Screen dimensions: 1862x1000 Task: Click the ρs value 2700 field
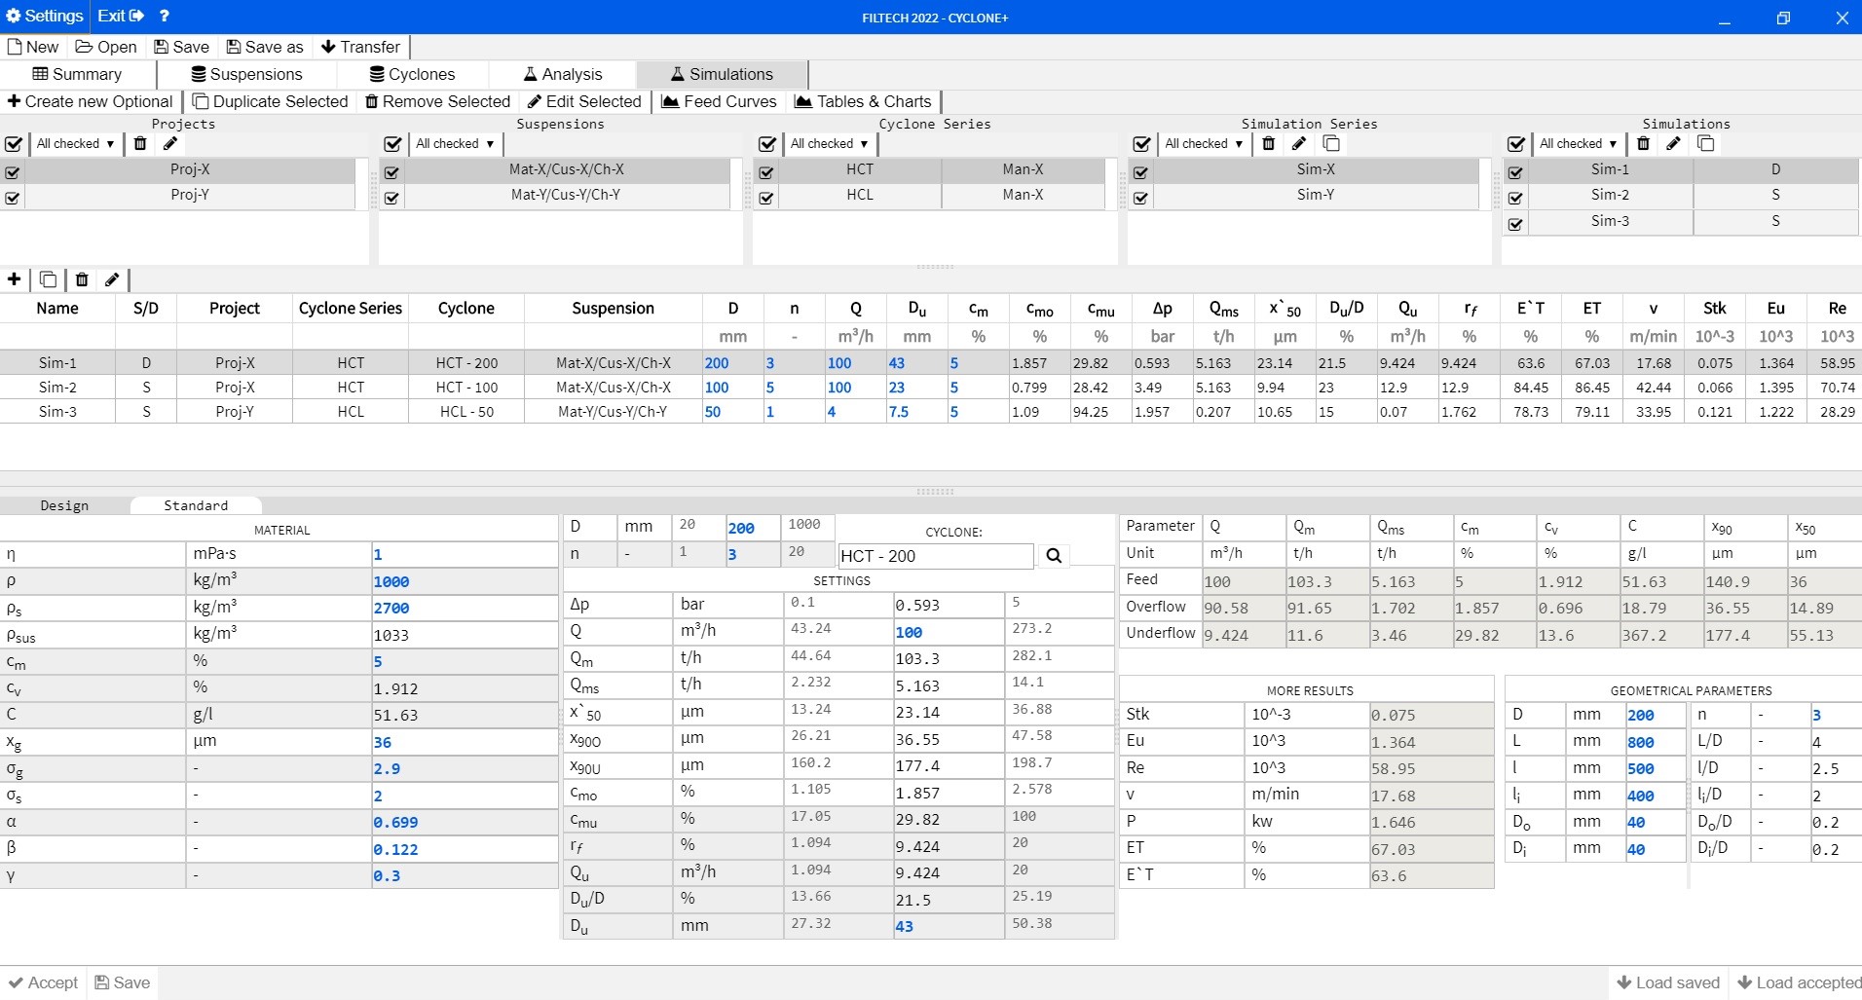pos(464,608)
